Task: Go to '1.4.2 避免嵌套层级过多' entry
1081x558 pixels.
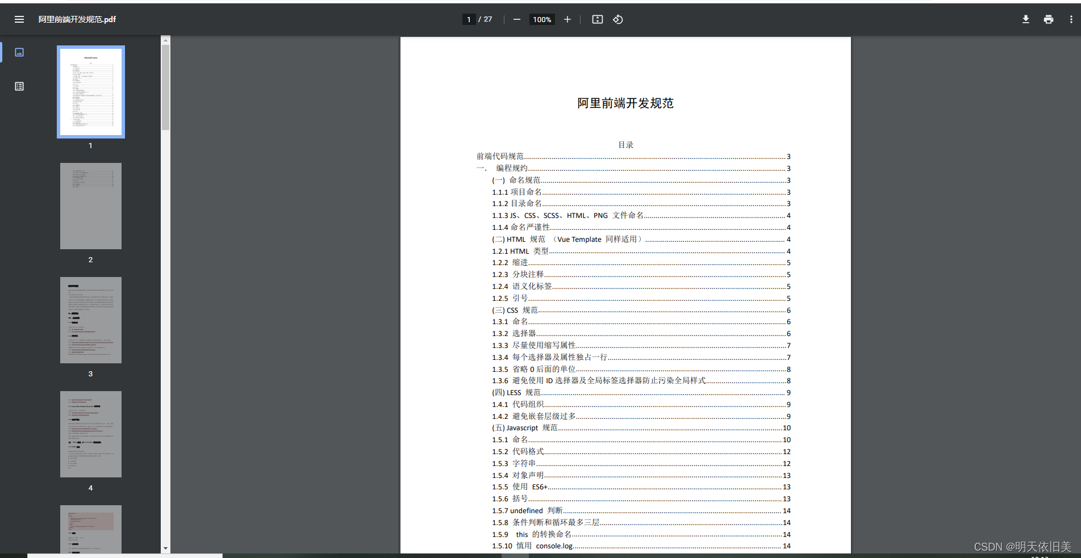Action: [641, 416]
